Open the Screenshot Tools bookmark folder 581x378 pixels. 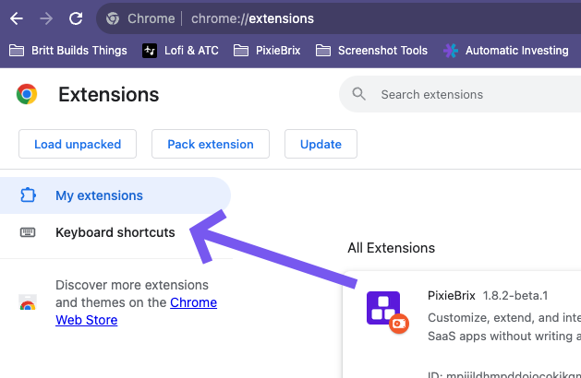point(371,51)
